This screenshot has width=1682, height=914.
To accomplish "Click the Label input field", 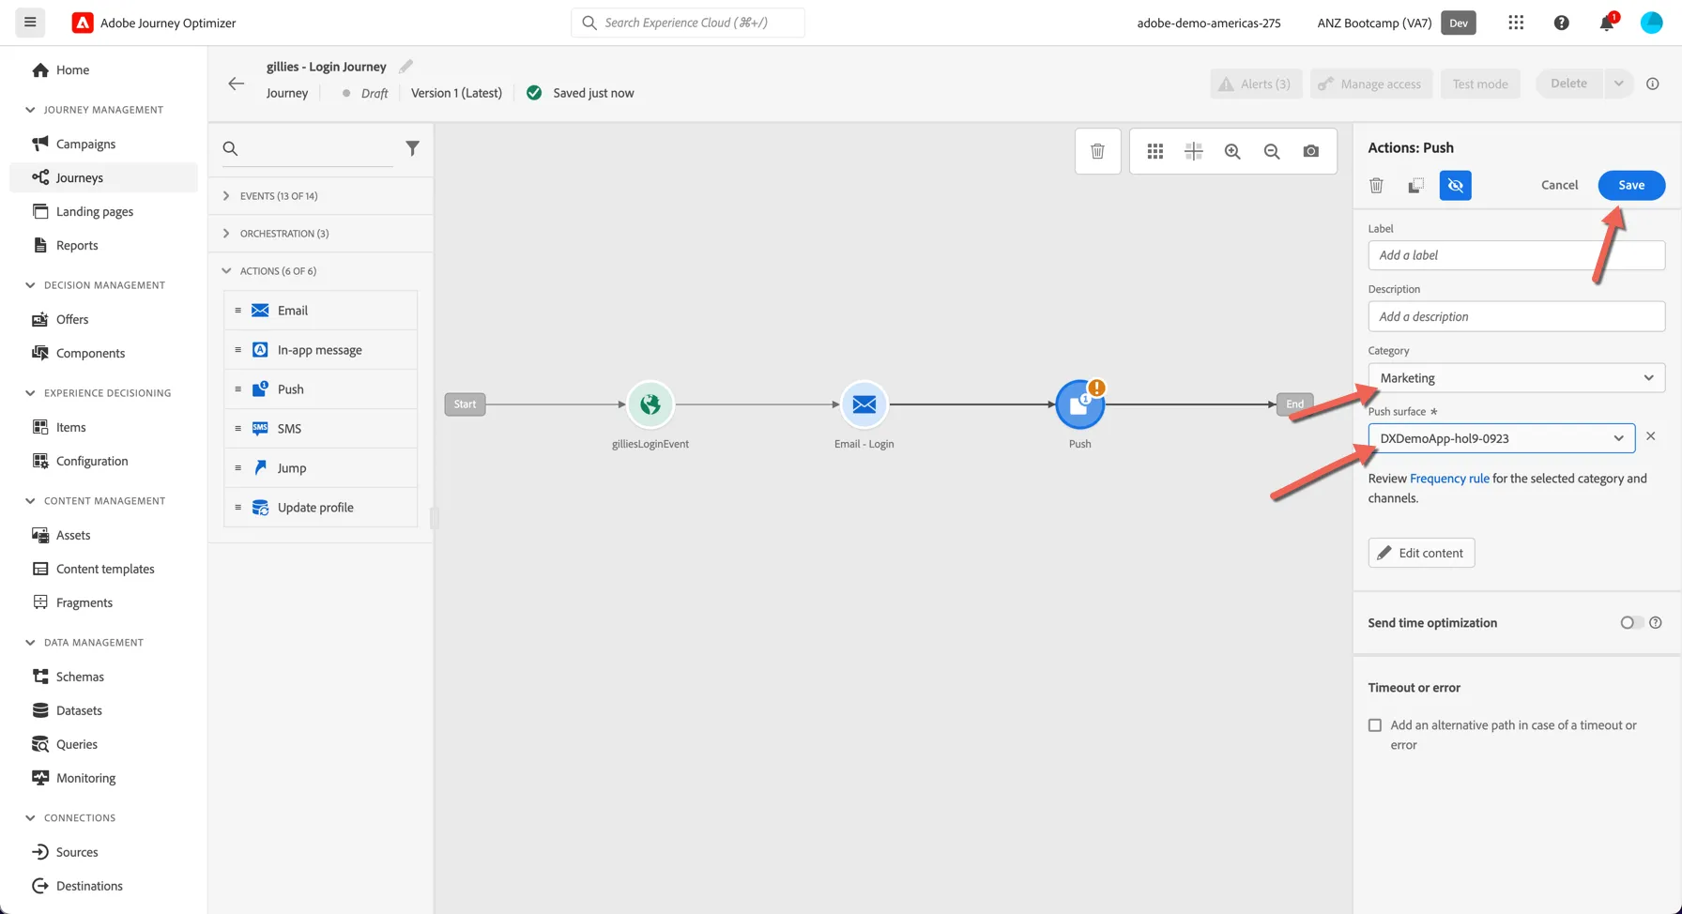I will point(1516,255).
